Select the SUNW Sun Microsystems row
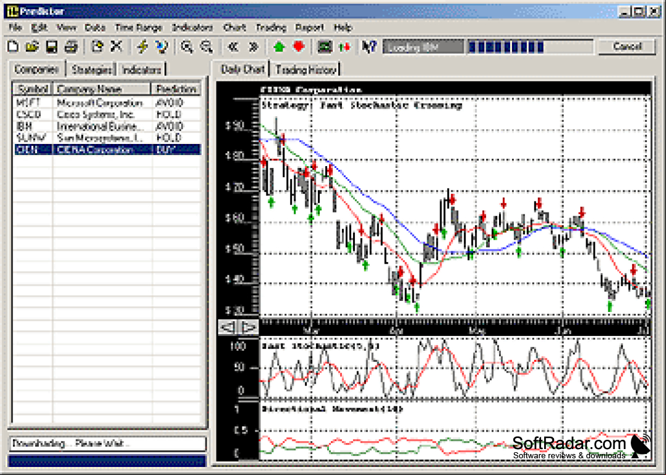The image size is (666, 475). coord(108,138)
